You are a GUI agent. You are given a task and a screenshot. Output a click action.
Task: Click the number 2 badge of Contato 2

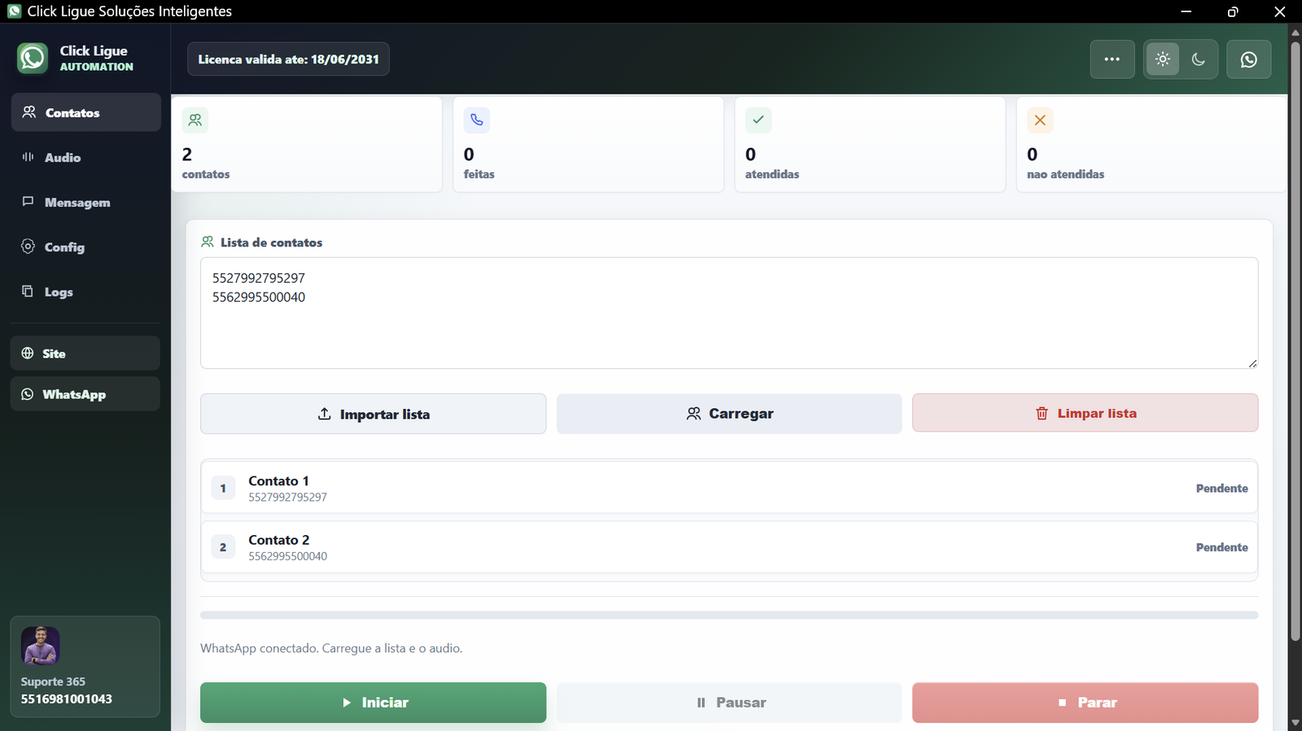click(223, 547)
